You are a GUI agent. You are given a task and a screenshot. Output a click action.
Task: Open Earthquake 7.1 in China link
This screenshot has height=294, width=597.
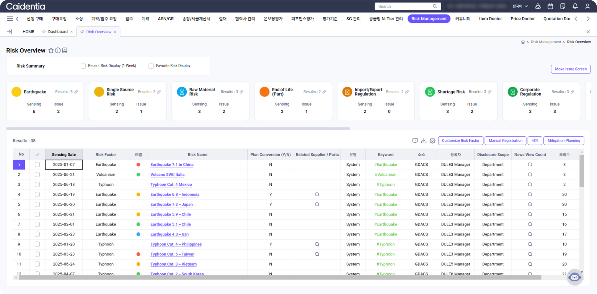pos(172,165)
